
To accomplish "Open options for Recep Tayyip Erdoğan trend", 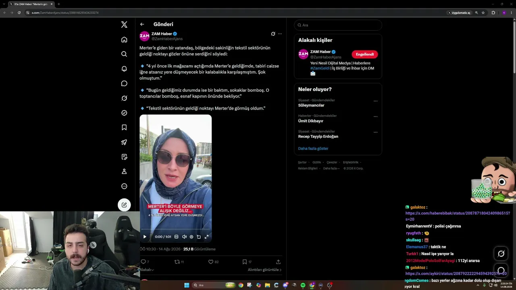I will [x=375, y=132].
